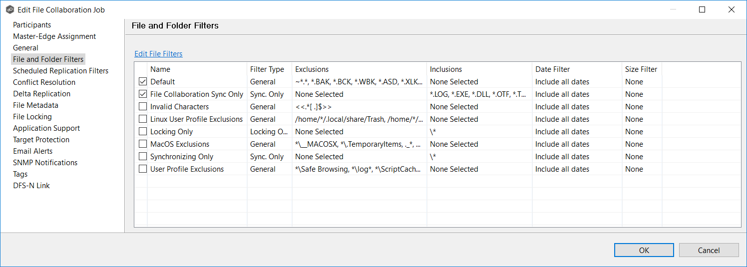The image size is (747, 267).
Task: Open the Participants page
Action: (32, 24)
